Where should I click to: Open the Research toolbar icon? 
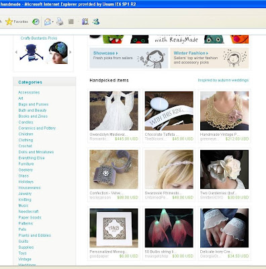(85, 22)
